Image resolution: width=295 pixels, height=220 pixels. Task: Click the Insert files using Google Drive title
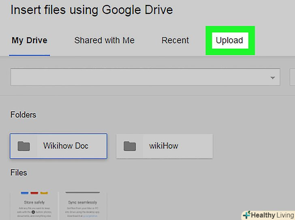pos(92,10)
